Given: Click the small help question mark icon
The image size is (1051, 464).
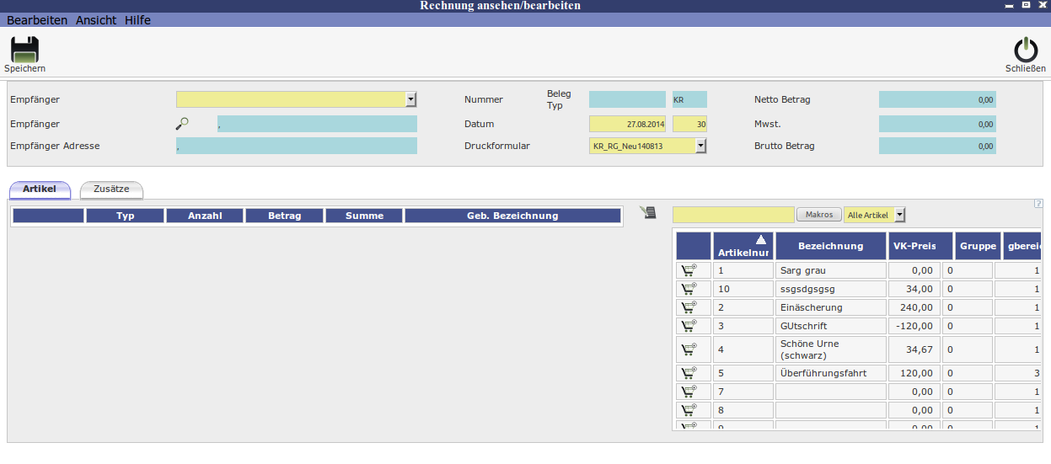Looking at the screenshot, I should pos(1038,203).
